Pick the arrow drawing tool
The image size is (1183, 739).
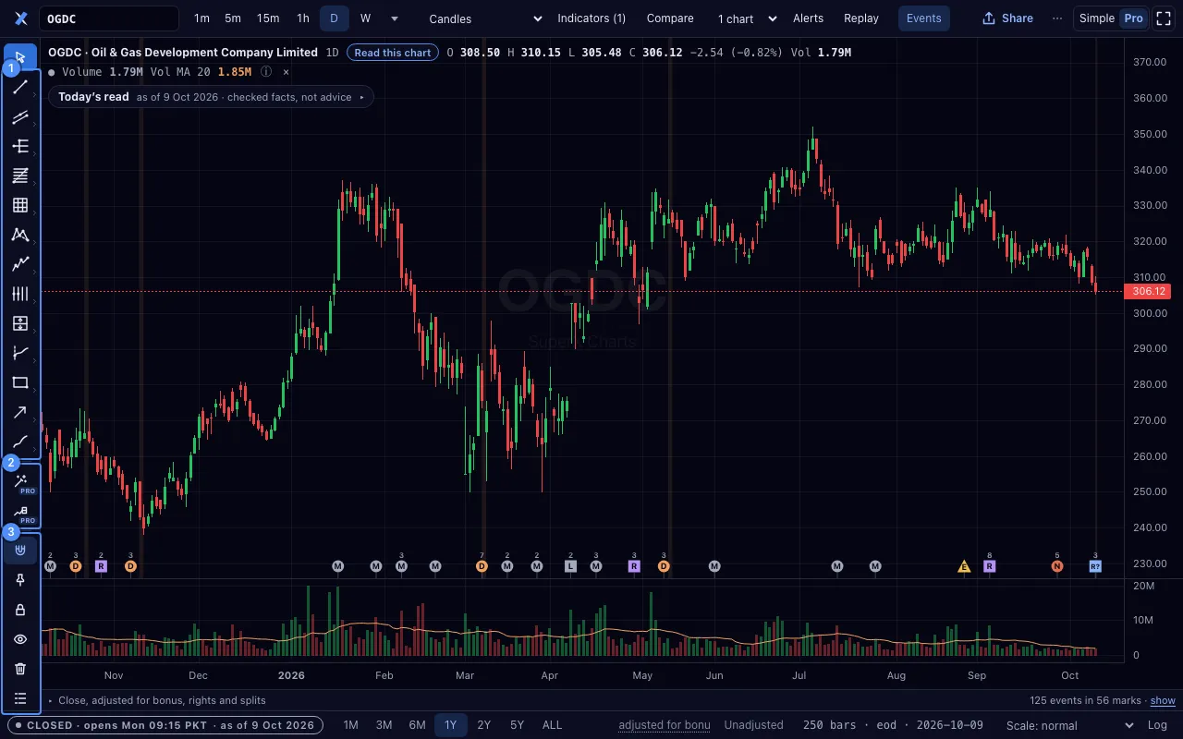click(20, 412)
